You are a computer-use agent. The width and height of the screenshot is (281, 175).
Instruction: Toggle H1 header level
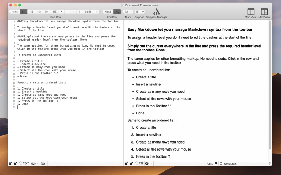point(24,12)
